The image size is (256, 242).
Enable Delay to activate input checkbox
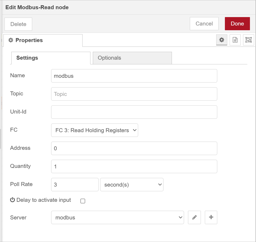point(83,201)
